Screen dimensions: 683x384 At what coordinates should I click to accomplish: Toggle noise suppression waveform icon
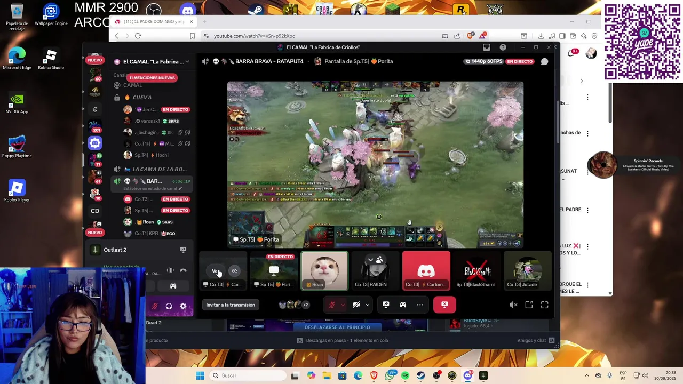click(170, 271)
